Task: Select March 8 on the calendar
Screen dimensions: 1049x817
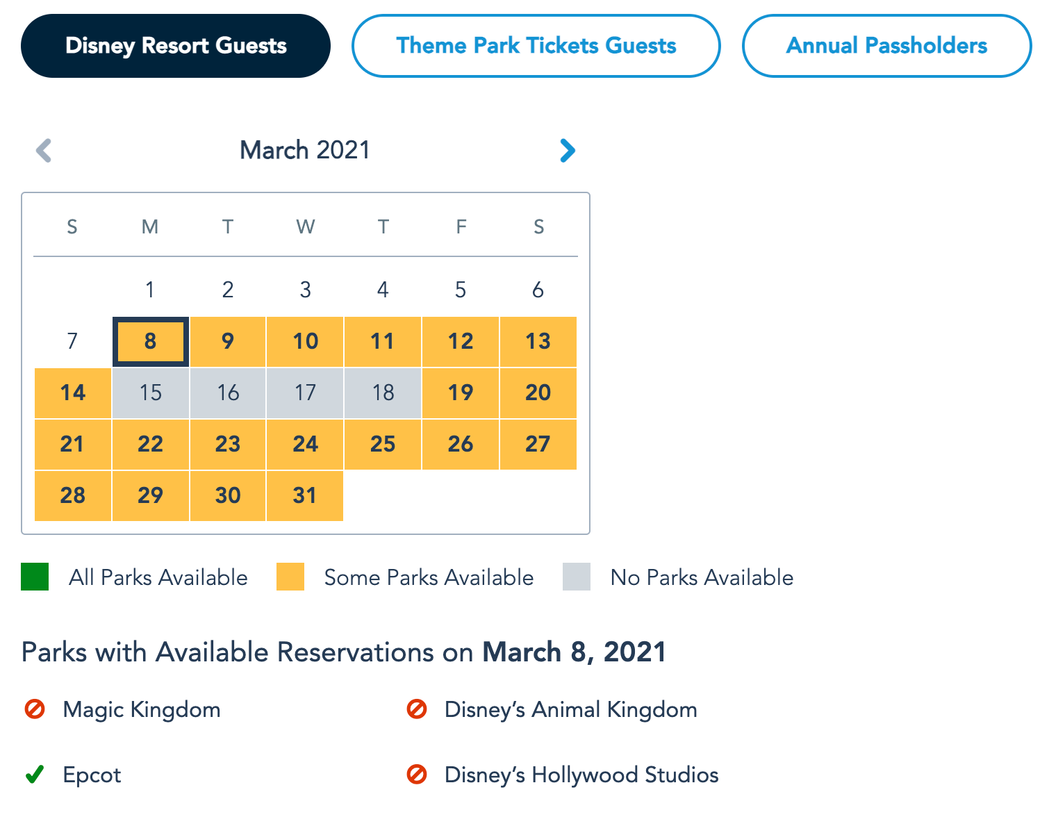Action: [x=151, y=341]
